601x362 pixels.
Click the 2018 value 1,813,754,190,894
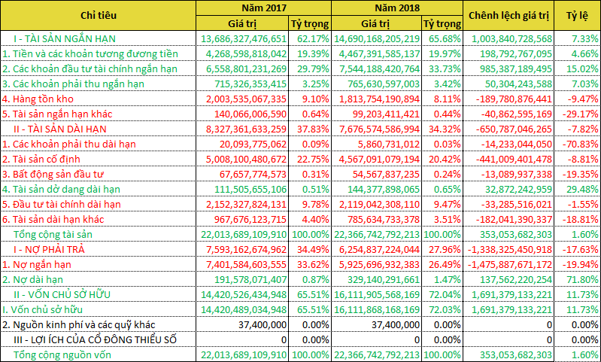(381, 99)
